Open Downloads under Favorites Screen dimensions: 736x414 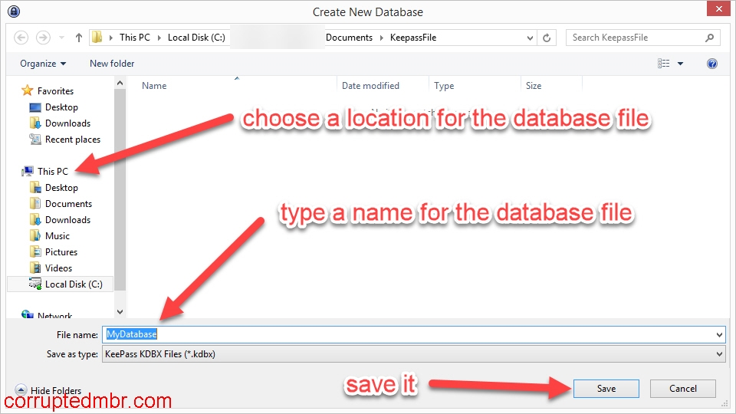pyautogui.click(x=67, y=123)
